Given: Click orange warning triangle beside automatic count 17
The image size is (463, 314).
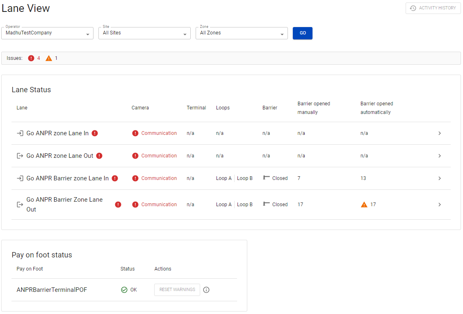Looking at the screenshot, I should 364,205.
